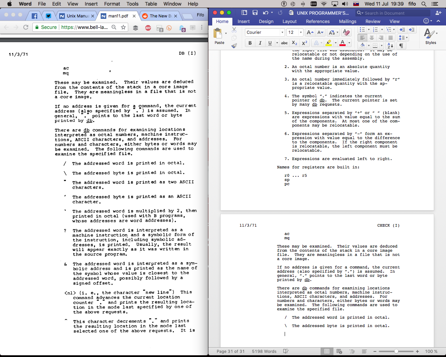The image size is (446, 357).
Task: Click the spelling check icon in status bar
Action: coord(286,351)
